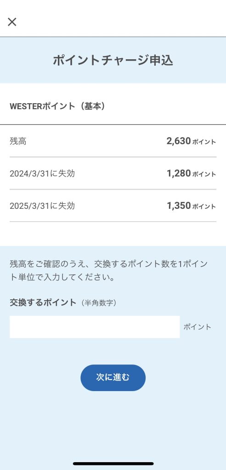Tap the （半角数字） hint text
Image resolution: width=226 pixels, height=470 pixels.
[98, 303]
